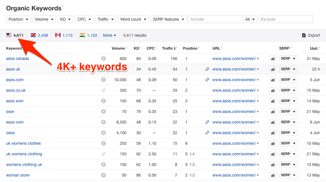The image size is (326, 182).
Task: Export the keyword results
Action: (x=311, y=35)
